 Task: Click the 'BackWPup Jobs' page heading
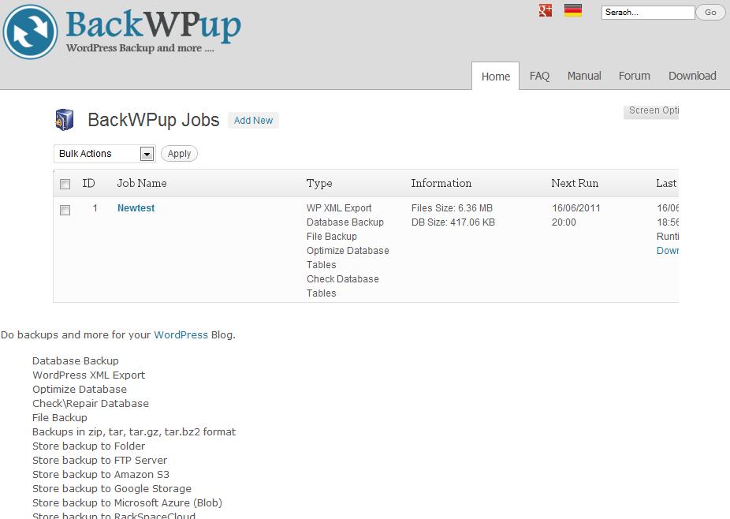click(153, 120)
